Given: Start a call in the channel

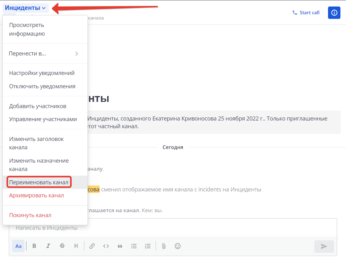Looking at the screenshot, I should point(306,12).
